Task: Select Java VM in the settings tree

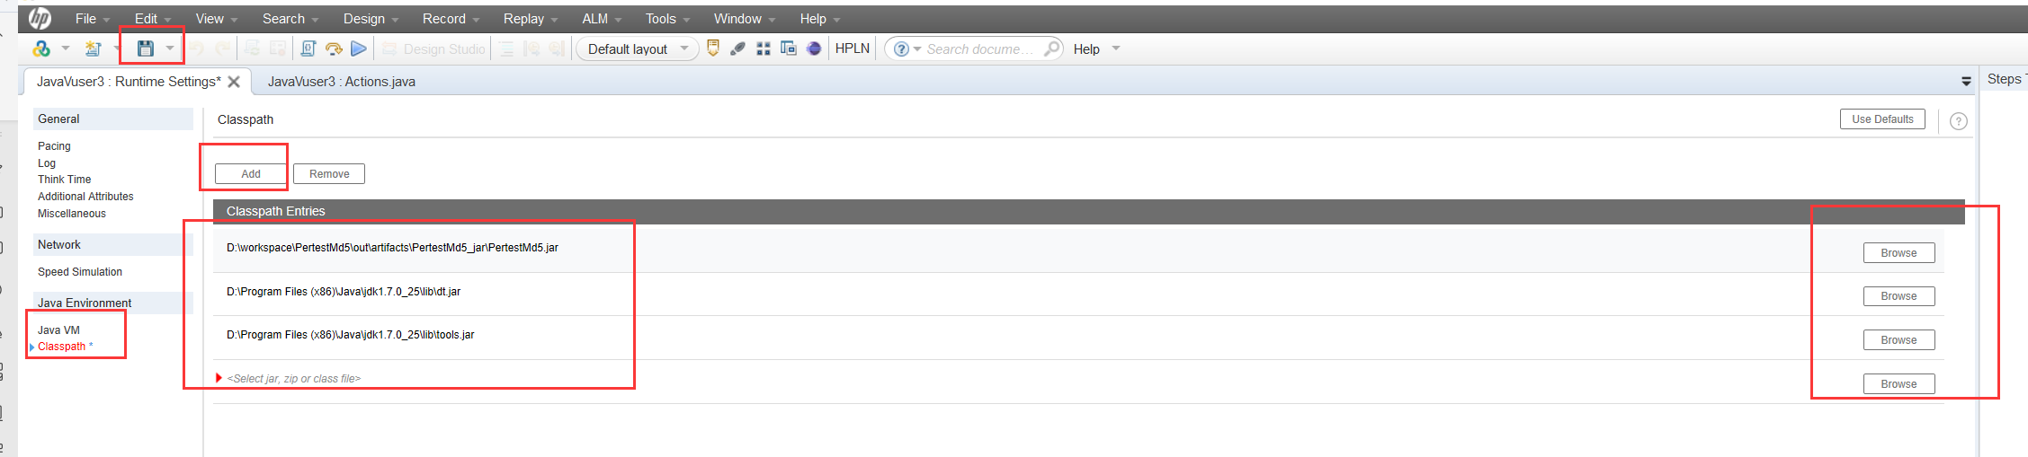Action: tap(58, 330)
